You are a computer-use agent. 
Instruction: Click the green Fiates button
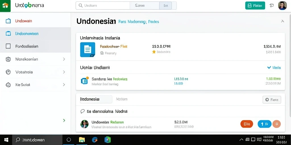click(x=255, y=6)
